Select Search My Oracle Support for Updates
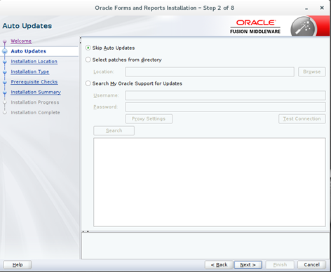The height and width of the screenshot is (272, 331). click(88, 83)
